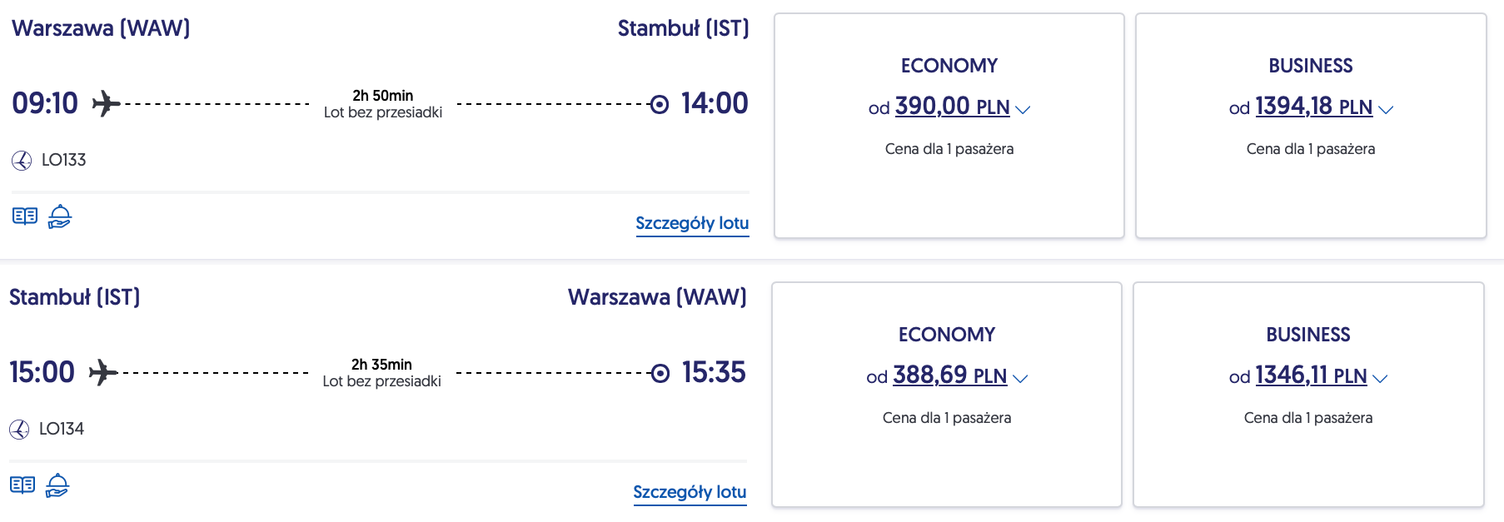
Task: Click the arrival marker icon before 15:35
Action: [660, 374]
